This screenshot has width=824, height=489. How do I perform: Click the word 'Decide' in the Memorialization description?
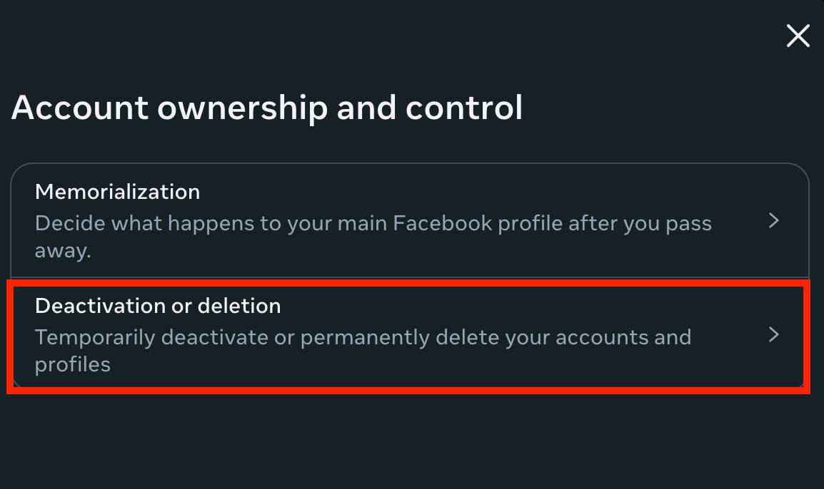click(66, 224)
